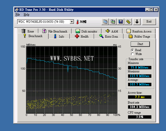The image size is (166, 131).
Task: Open the AAM tab
Action: [112, 31]
